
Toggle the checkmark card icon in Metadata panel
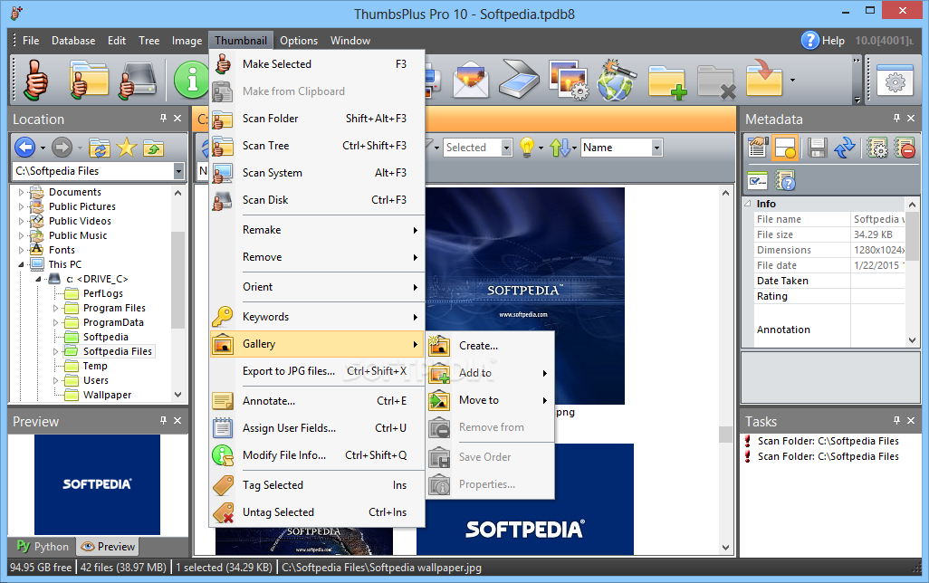tap(758, 180)
